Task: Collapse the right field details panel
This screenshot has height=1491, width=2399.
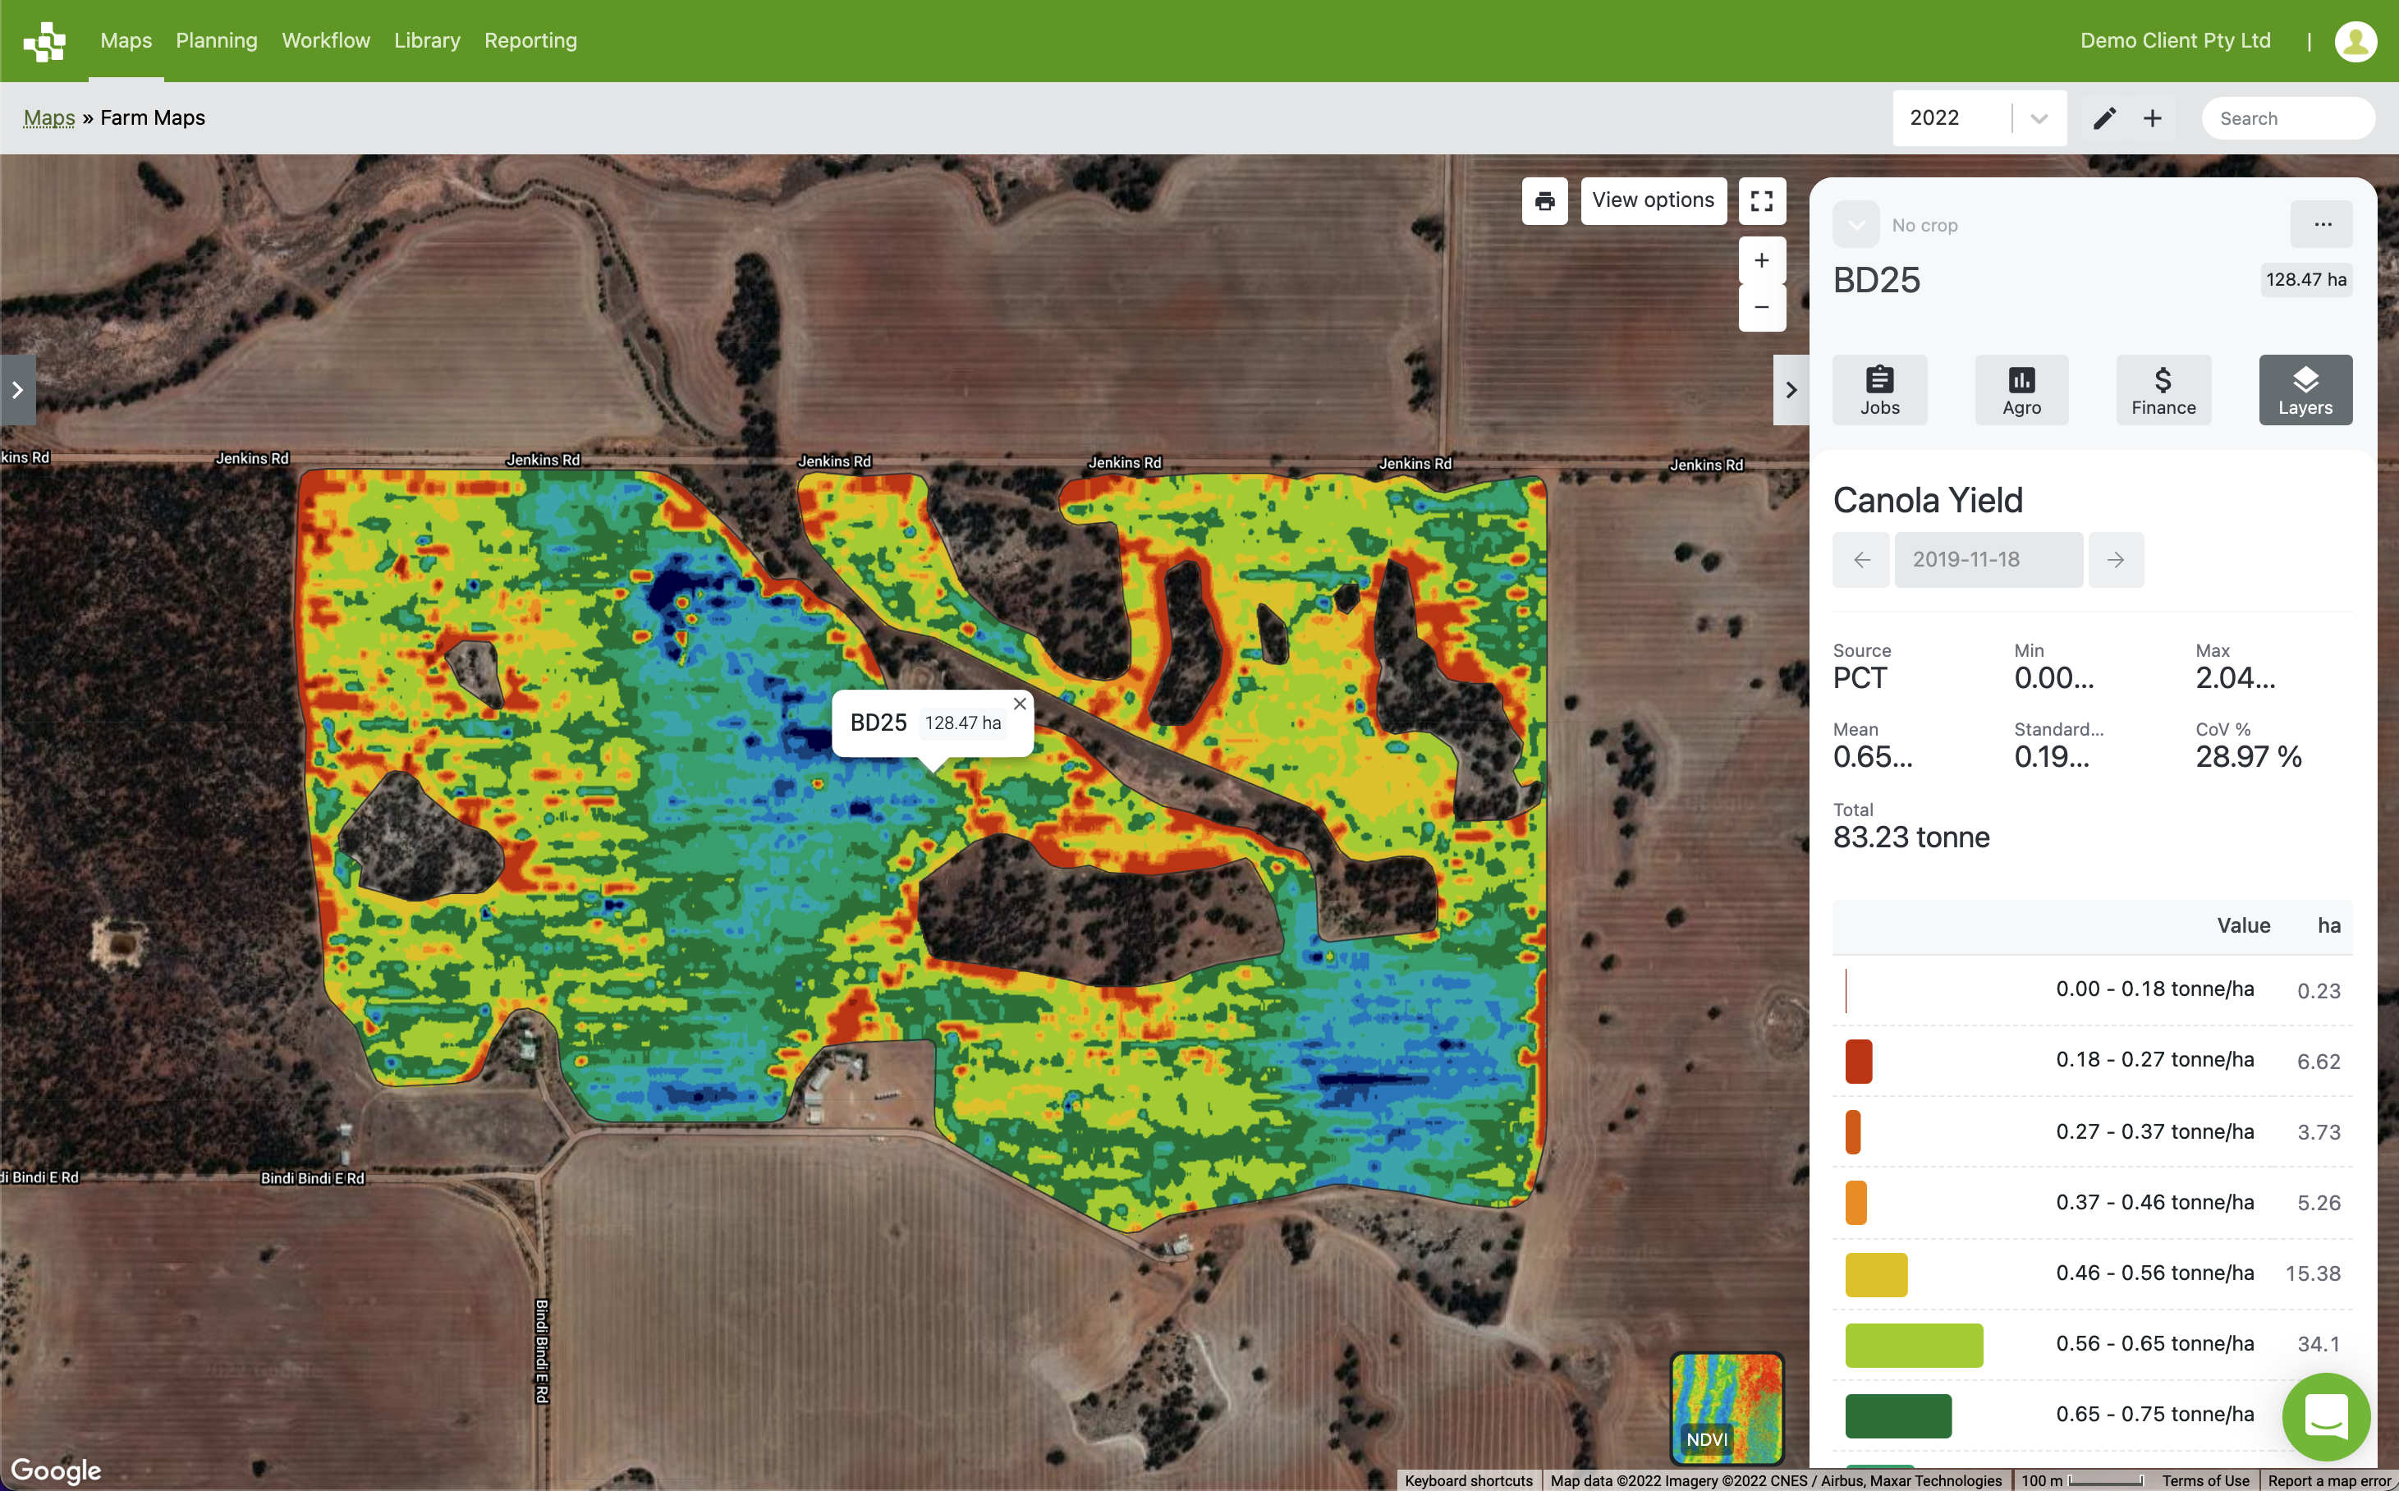Action: 1791,391
